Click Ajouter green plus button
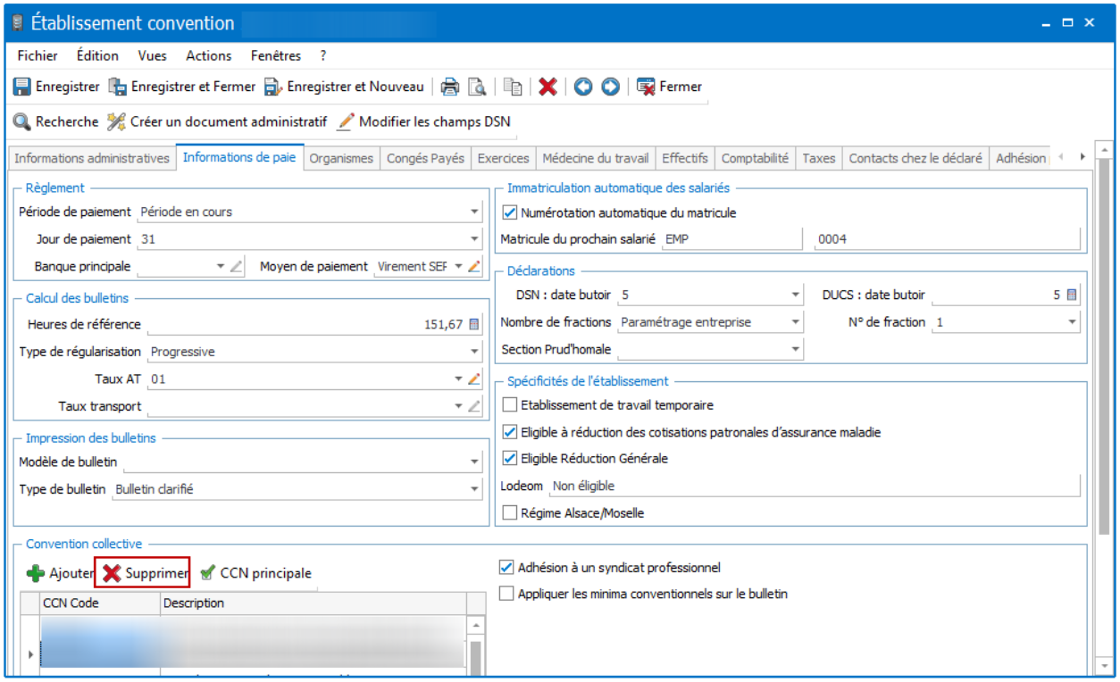The width and height of the screenshot is (1120, 682). pos(60,573)
